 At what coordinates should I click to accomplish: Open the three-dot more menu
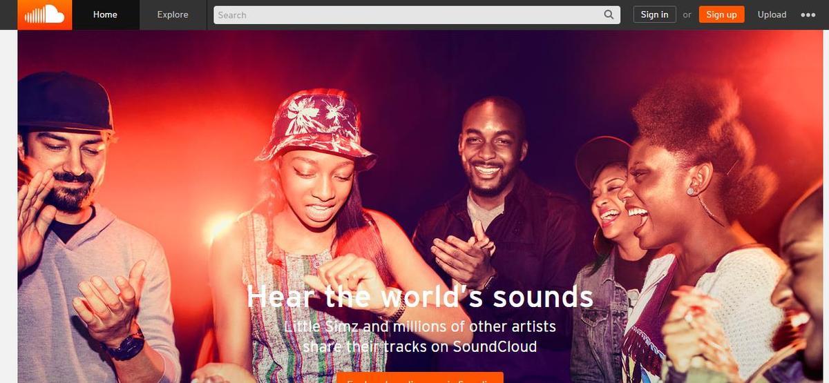point(808,14)
